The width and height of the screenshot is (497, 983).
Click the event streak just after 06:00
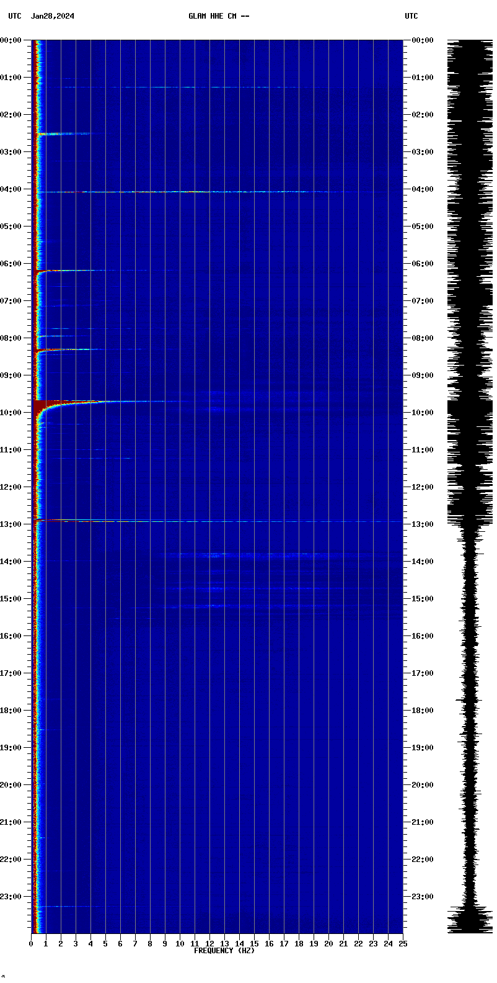74,271
